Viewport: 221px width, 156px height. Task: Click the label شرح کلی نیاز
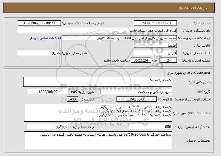point(199,82)
